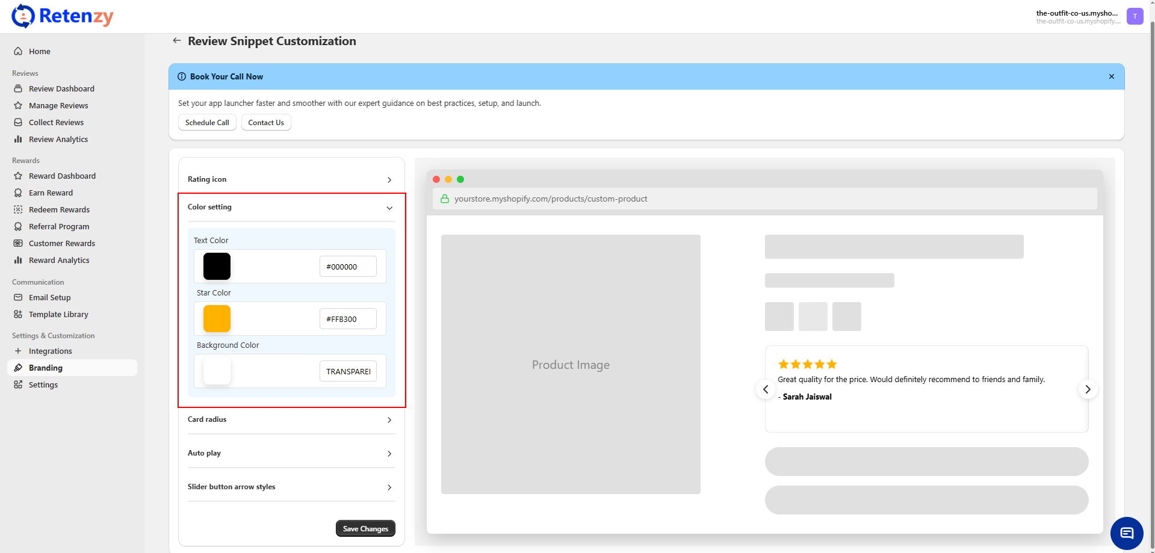The height and width of the screenshot is (553, 1155).
Task: Show previous review with left slider arrow
Action: [766, 389]
